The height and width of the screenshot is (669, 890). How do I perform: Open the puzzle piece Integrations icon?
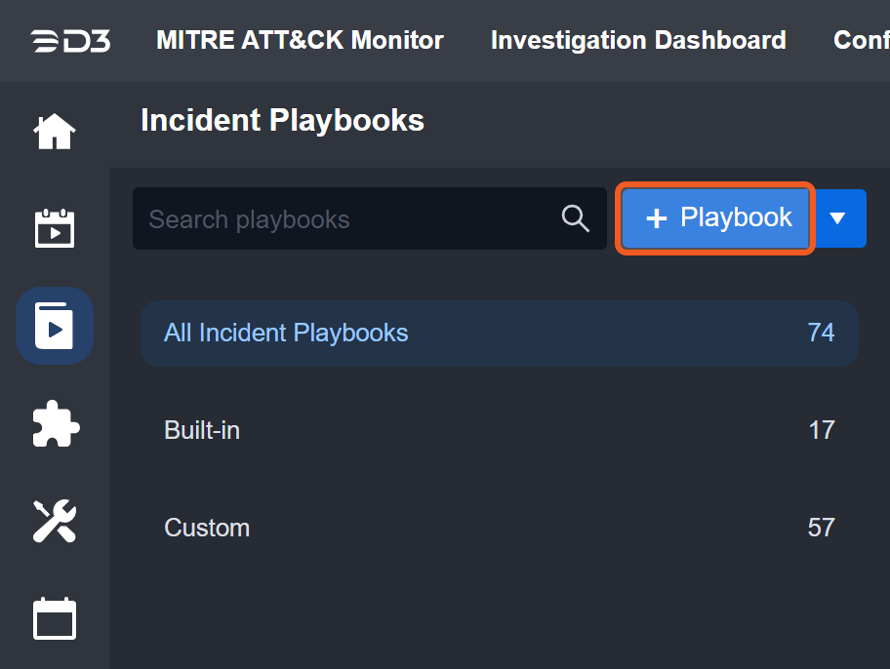[x=55, y=423]
